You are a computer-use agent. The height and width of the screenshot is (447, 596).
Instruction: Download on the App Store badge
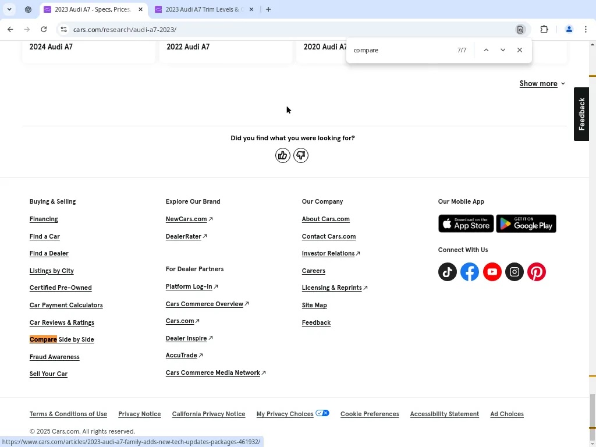pyautogui.click(x=466, y=223)
